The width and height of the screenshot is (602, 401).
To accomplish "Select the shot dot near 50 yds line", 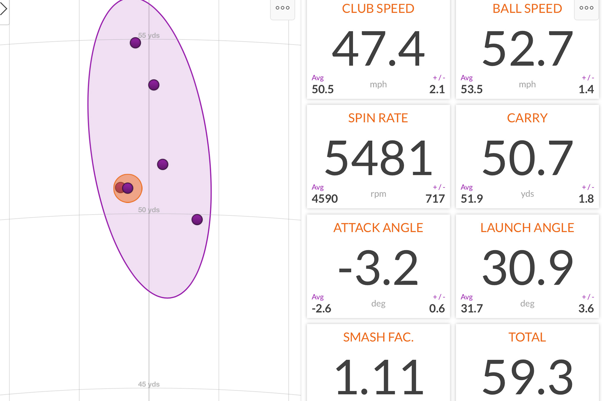I will (x=197, y=220).
